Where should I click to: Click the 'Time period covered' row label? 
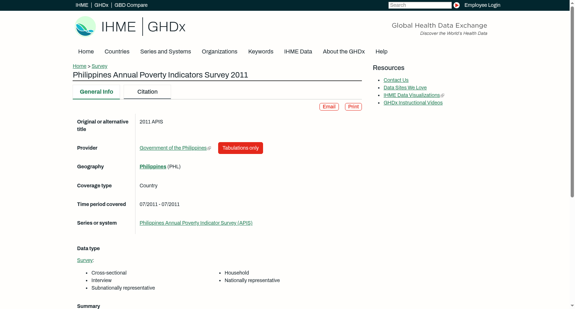coord(101,205)
